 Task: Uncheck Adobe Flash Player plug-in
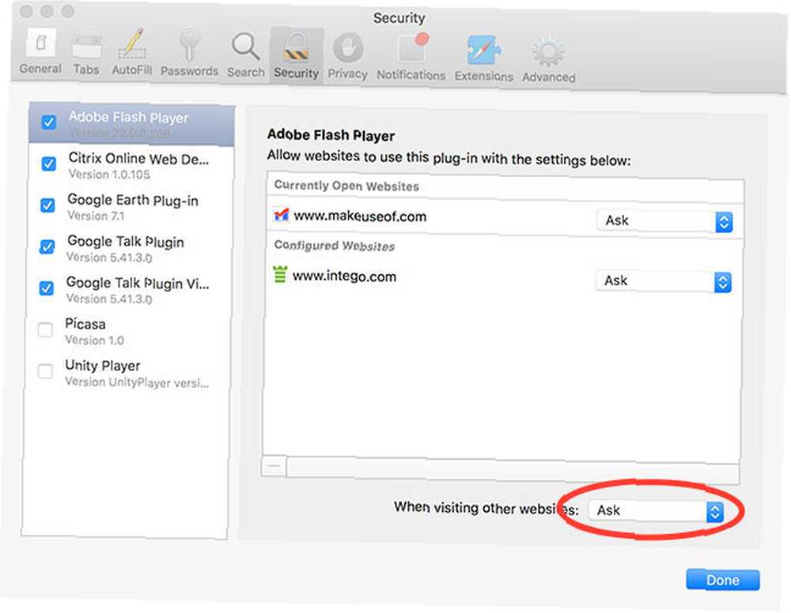[x=49, y=122]
